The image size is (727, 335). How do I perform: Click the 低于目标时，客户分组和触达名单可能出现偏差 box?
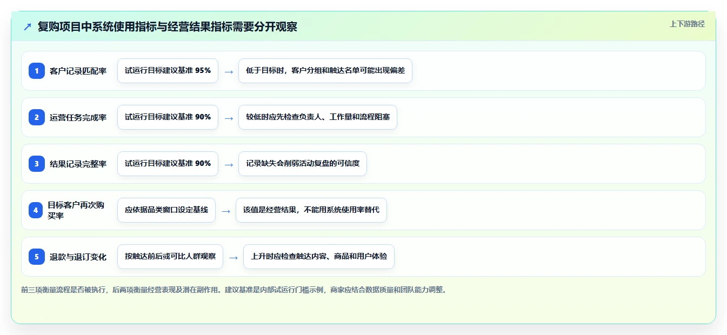point(325,71)
